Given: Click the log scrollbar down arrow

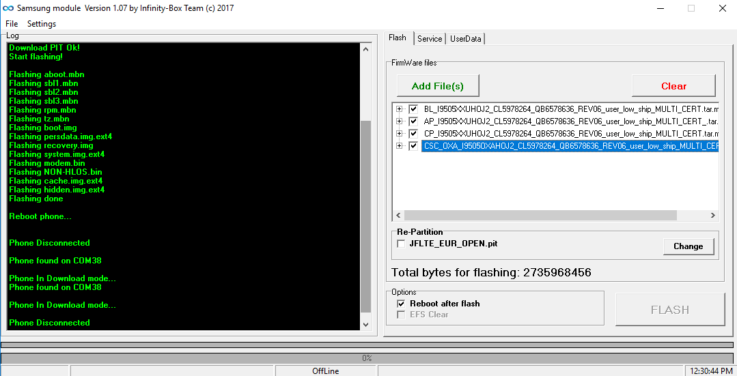Looking at the screenshot, I should [x=365, y=324].
